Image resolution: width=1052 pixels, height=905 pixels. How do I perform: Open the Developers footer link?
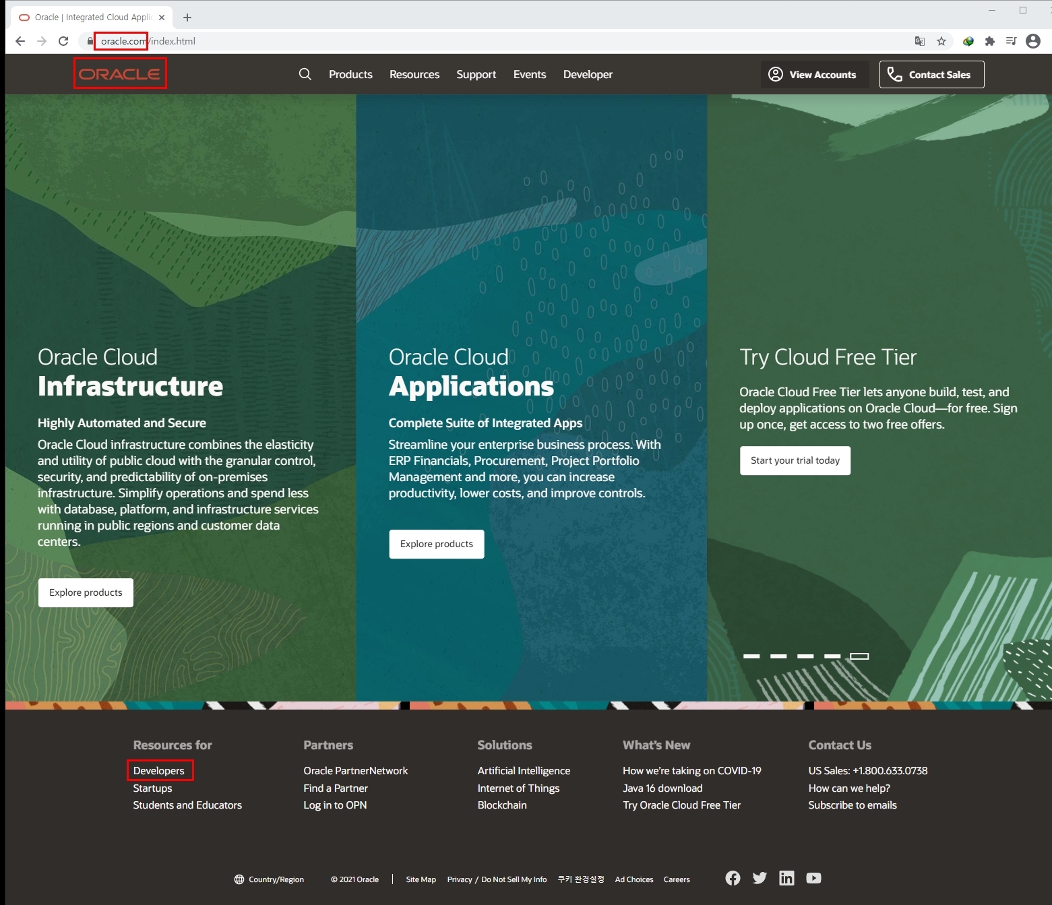158,770
